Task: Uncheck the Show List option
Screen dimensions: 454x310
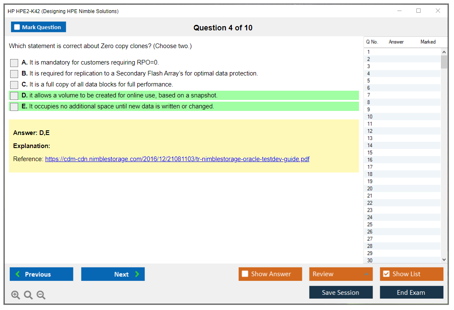Action: click(386, 274)
